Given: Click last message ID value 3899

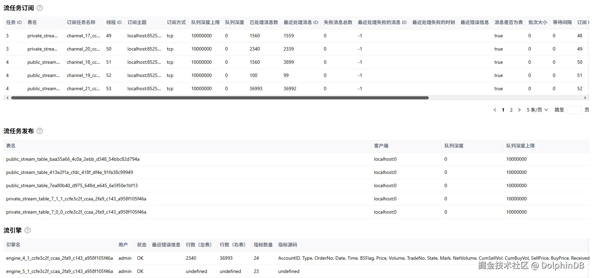Looking at the screenshot, I should coord(289,62).
